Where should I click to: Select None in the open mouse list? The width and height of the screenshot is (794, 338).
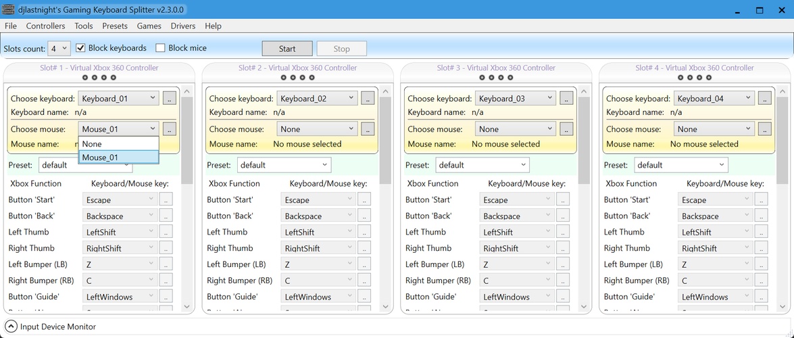(118, 144)
